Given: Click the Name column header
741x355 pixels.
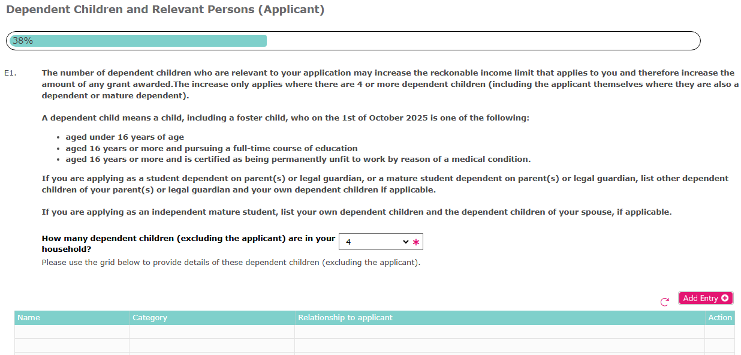Looking at the screenshot, I should click(29, 317).
